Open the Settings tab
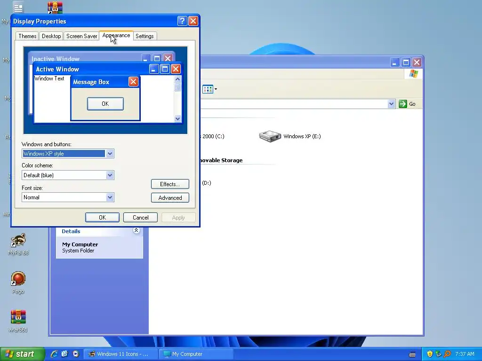482x361 pixels. [145, 36]
